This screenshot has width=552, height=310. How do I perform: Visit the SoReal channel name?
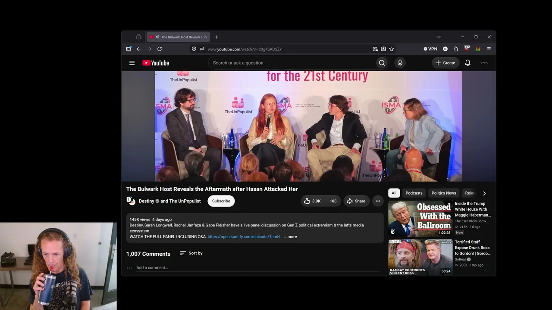(461, 260)
